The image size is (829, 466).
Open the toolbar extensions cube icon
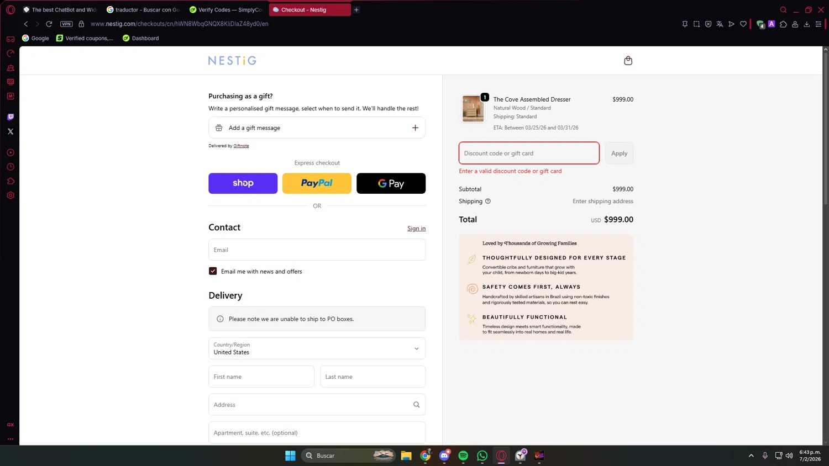tap(783, 24)
